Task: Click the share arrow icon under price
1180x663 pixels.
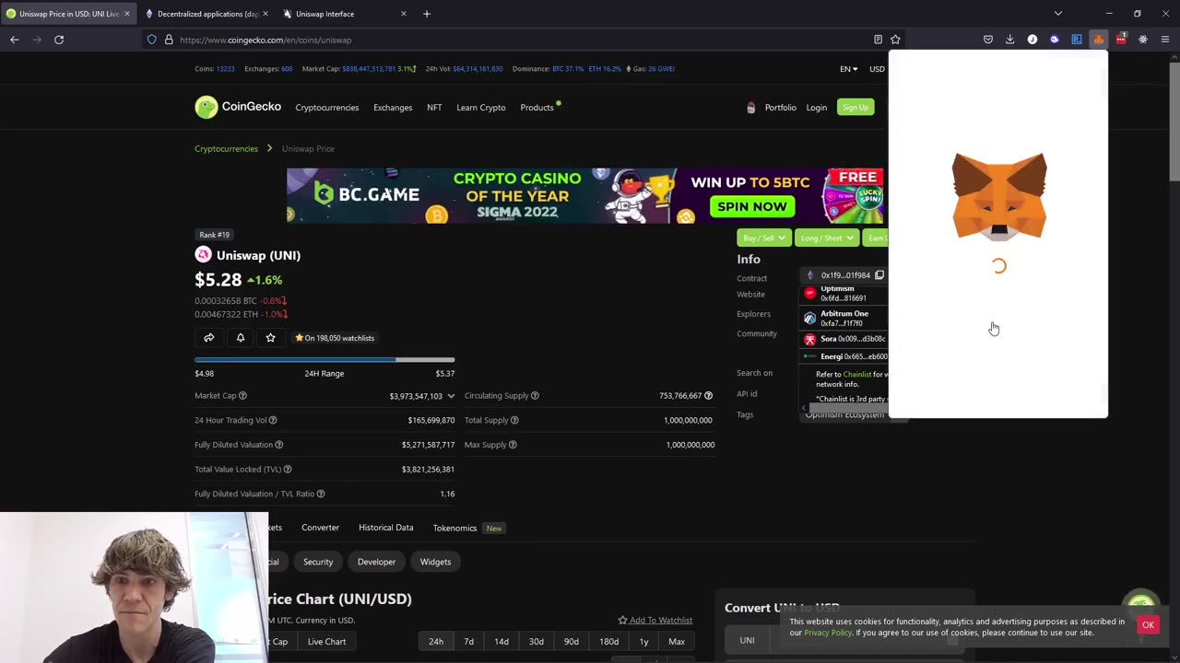Action: click(209, 338)
